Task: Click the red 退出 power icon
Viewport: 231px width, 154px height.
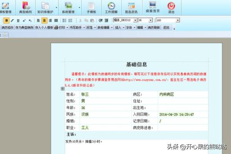Action: 171,7
